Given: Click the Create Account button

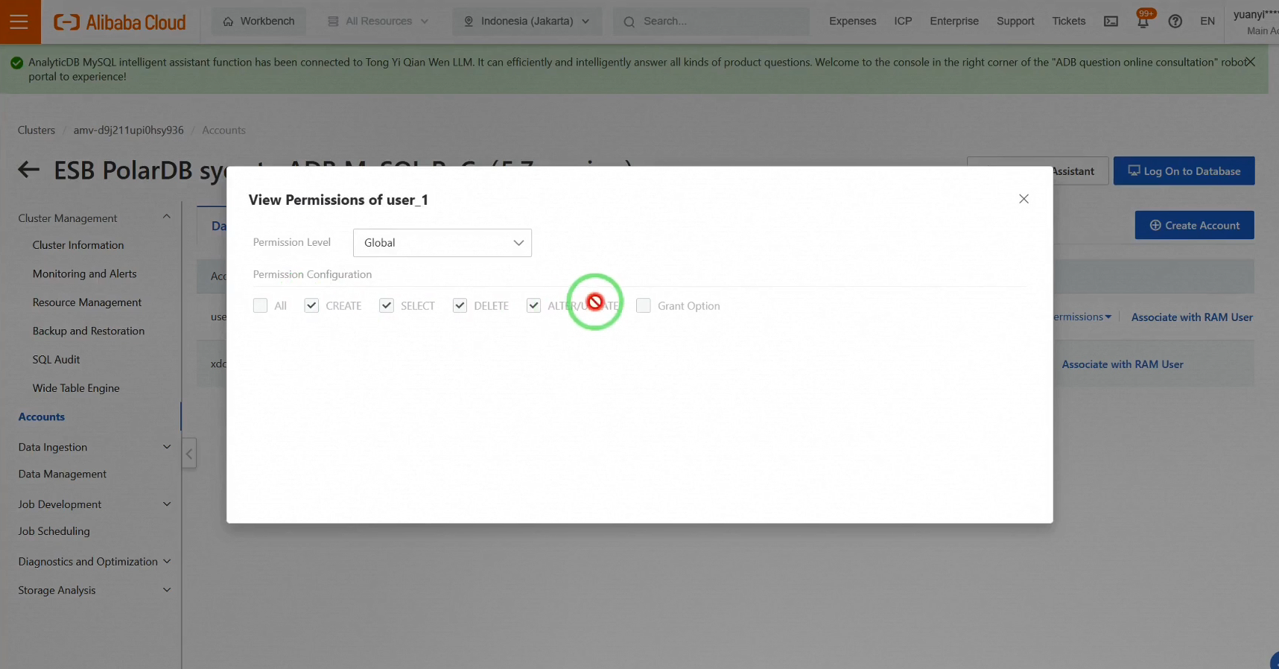Looking at the screenshot, I should 1194,225.
